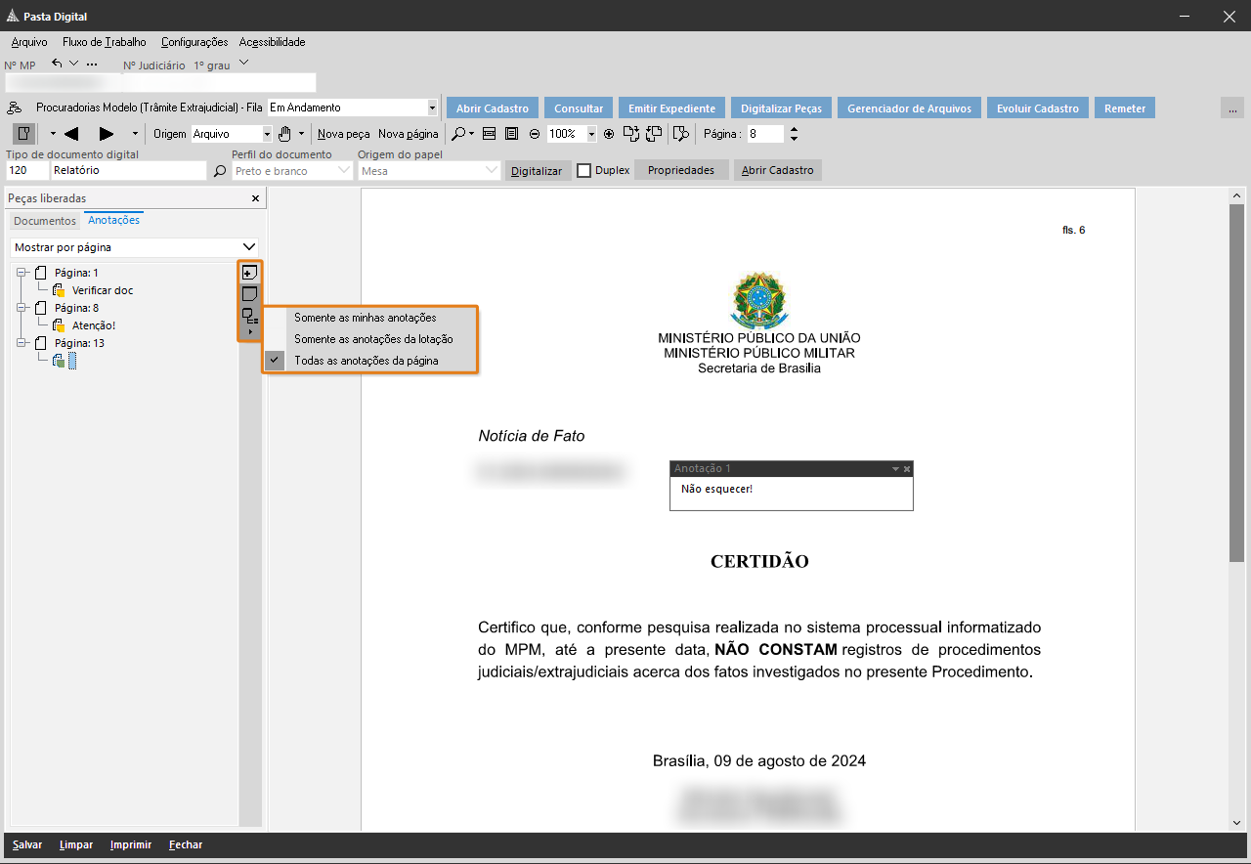Viewport: 1251px width, 864px height.
Task: Switch to the Documentos tab
Action: coord(45,221)
